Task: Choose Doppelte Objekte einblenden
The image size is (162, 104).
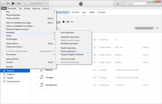Action: [73, 55]
